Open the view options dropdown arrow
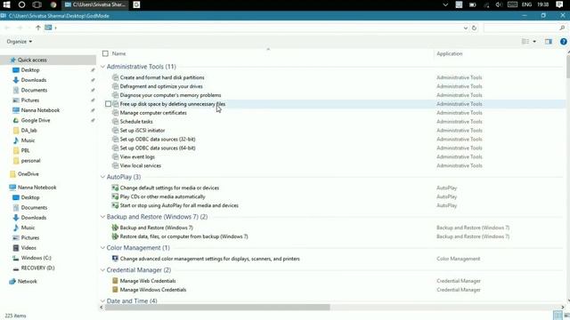Viewport: 570px width, 320px height. tap(534, 42)
